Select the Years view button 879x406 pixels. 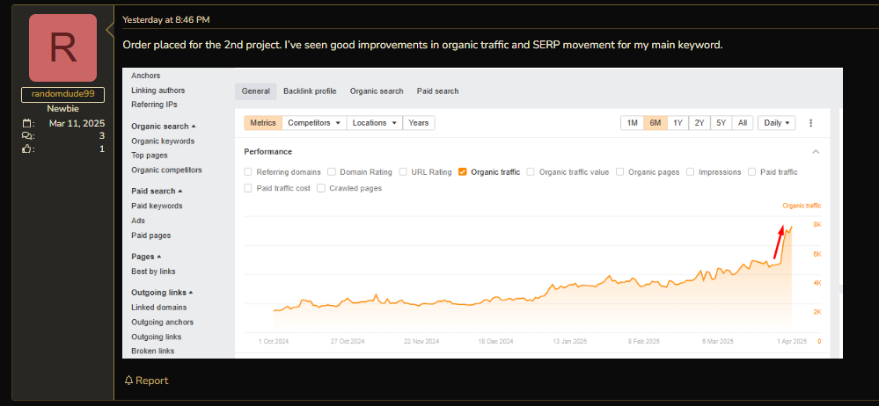click(419, 123)
